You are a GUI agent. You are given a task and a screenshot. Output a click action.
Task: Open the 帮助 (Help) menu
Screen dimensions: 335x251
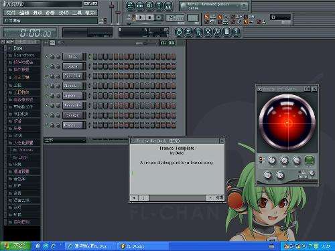point(90,13)
